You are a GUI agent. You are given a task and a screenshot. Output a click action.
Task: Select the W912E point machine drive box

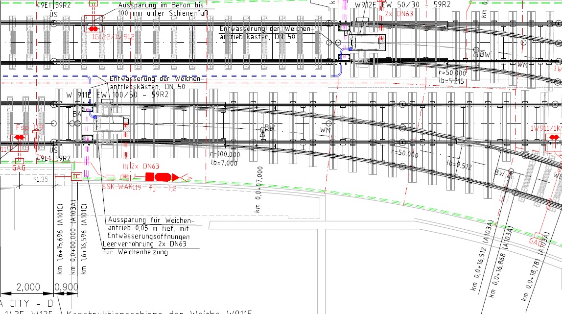tap(367, 43)
